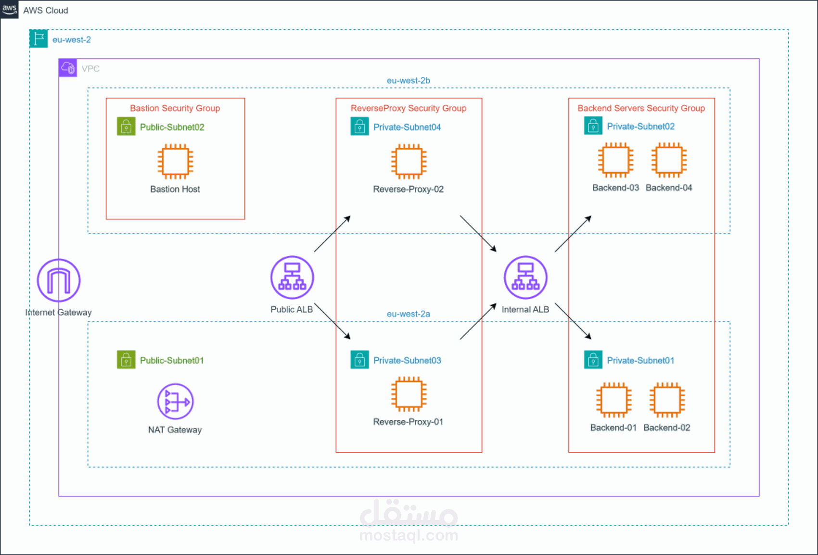818x555 pixels.
Task: Select the Private-Subnet01 label
Action: coord(640,360)
